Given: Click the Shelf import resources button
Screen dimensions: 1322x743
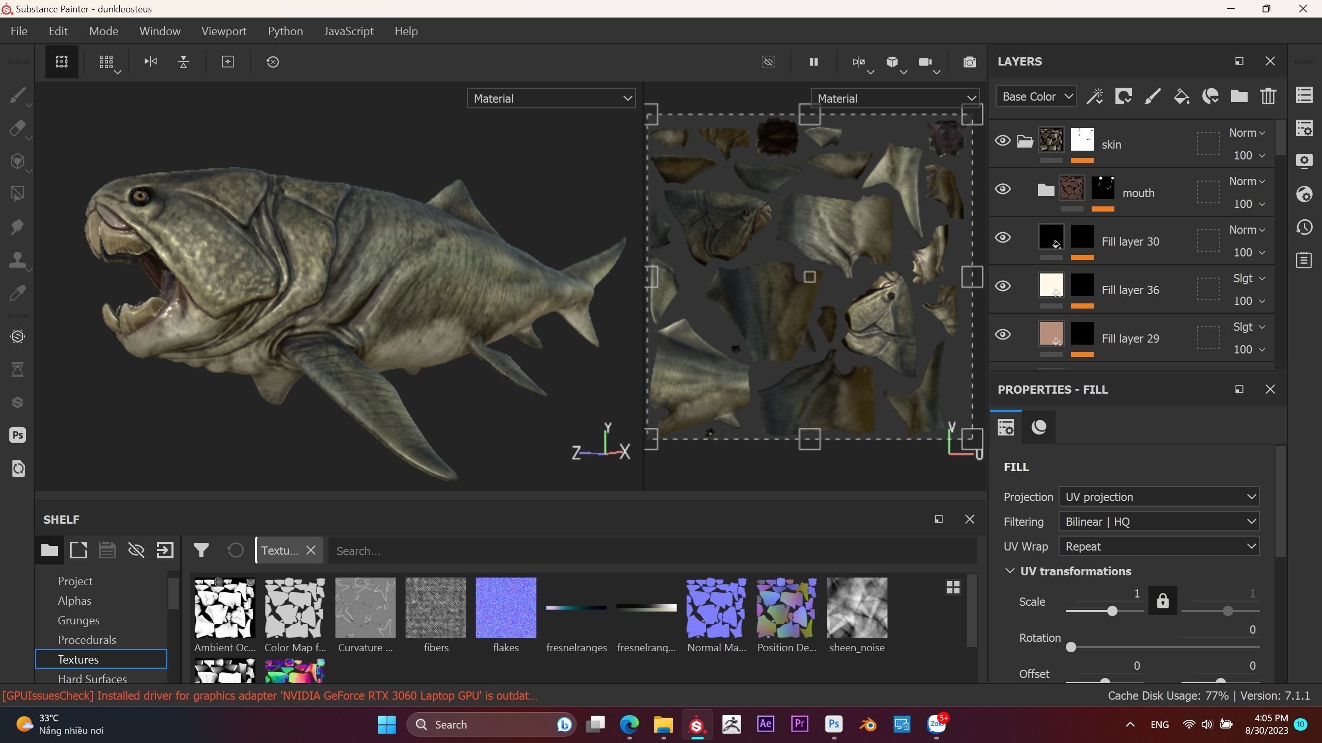Looking at the screenshot, I should click(165, 550).
